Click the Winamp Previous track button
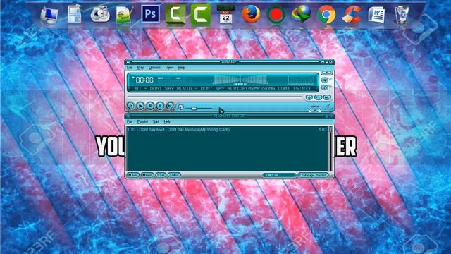Image resolution: width=451 pixels, height=254 pixels. (130, 106)
